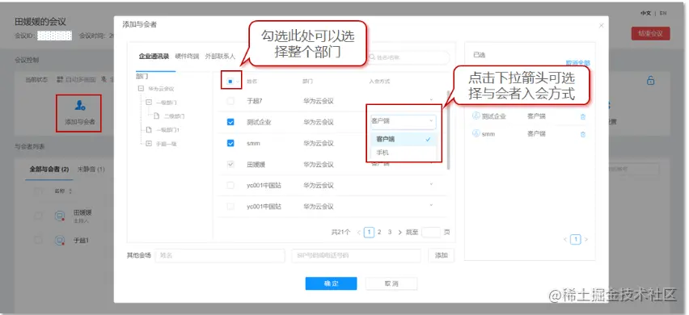Uncheck the smm row checkbox

click(x=230, y=143)
